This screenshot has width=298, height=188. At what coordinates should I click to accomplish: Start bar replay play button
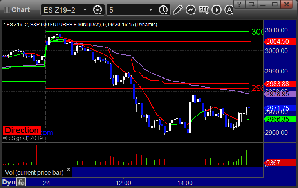point(217,10)
